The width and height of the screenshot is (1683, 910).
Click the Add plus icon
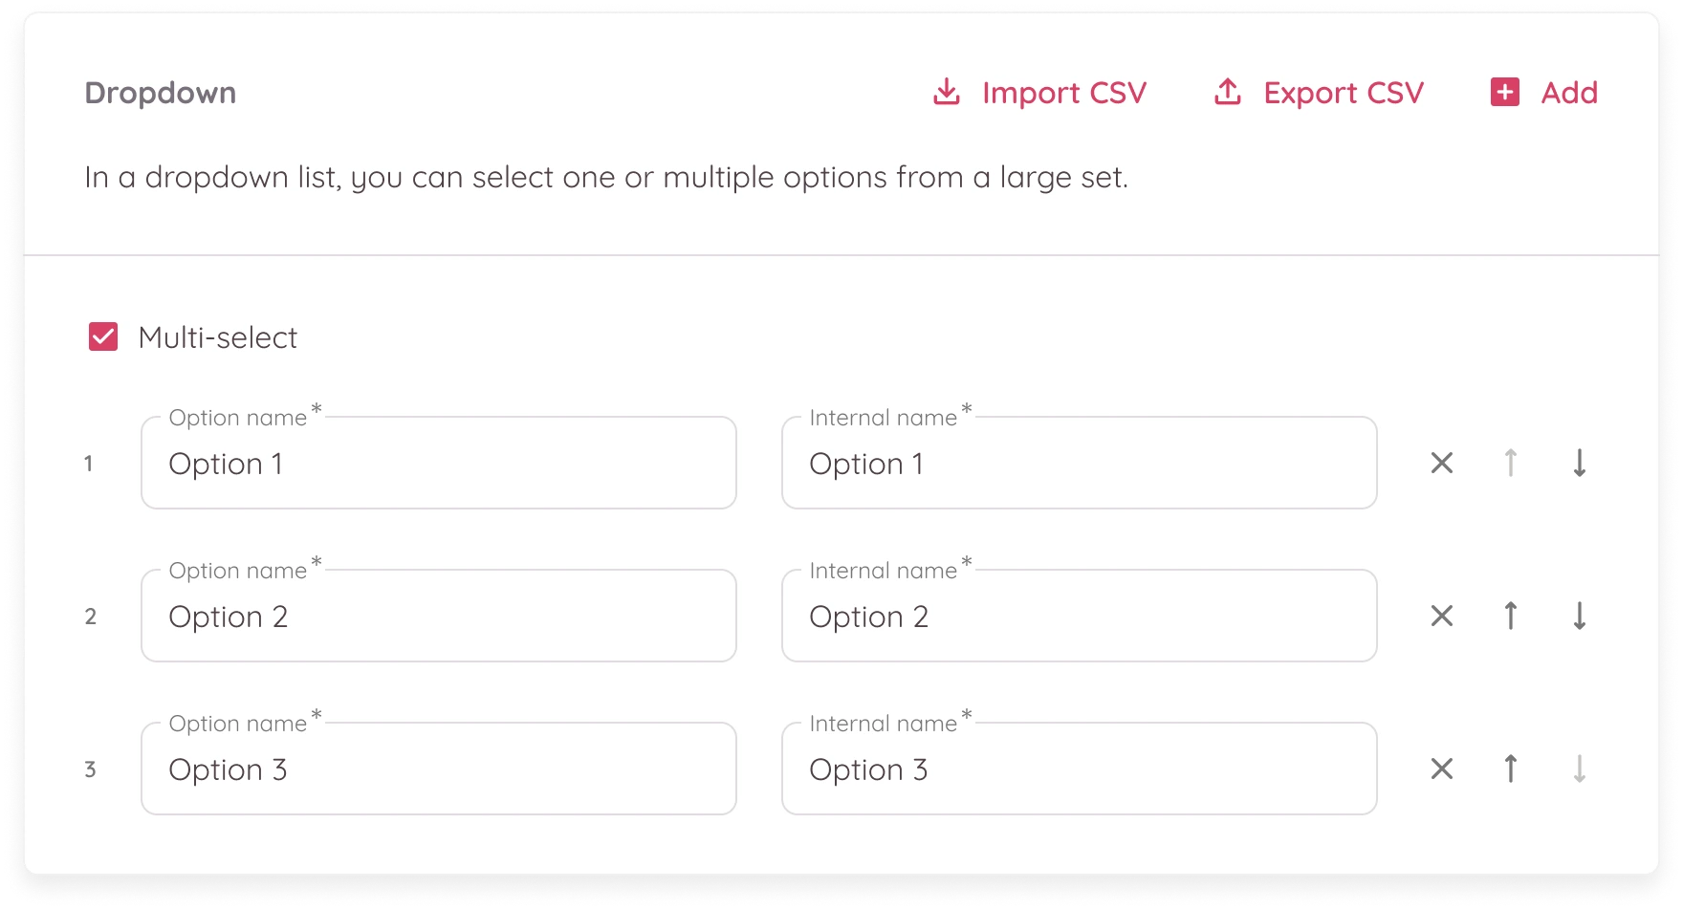coord(1505,93)
